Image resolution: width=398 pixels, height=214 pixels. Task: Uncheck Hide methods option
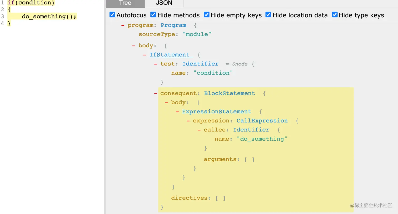[153, 15]
